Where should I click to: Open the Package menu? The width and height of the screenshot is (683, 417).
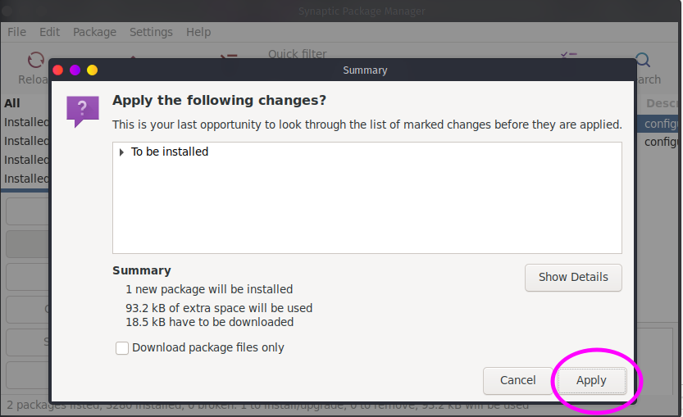tap(94, 32)
